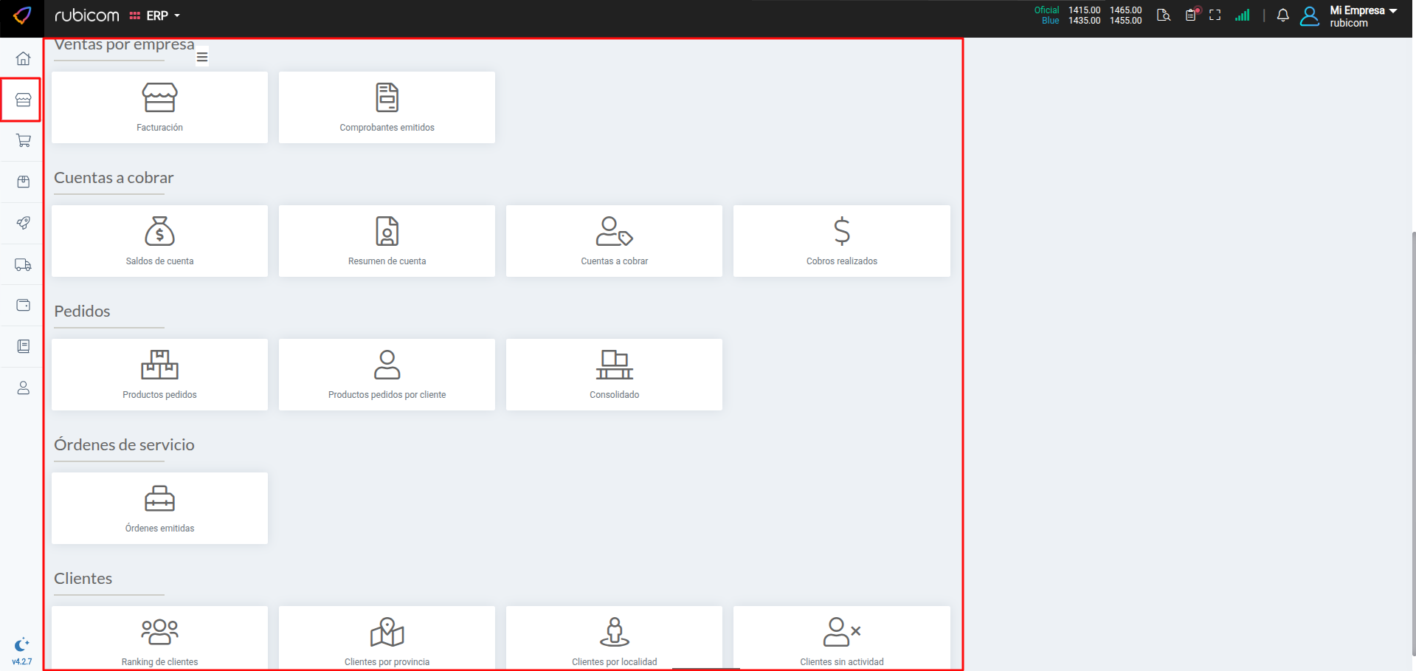
Task: Click the vertical scrollbar on the right
Action: [x=1412, y=443]
